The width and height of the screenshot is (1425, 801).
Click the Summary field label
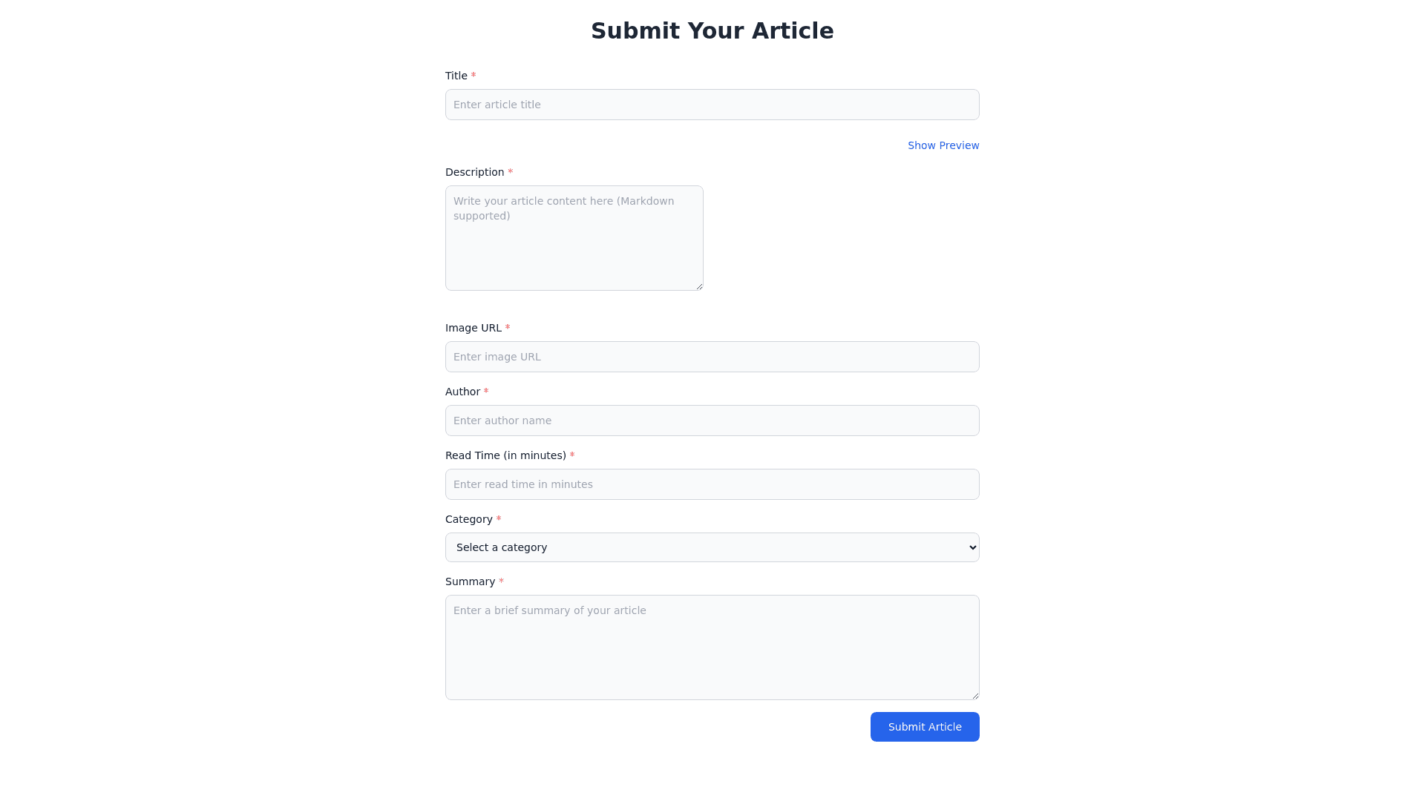coord(470,581)
